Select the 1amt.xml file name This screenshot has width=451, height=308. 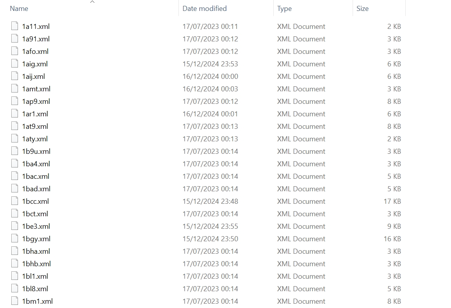coord(36,89)
